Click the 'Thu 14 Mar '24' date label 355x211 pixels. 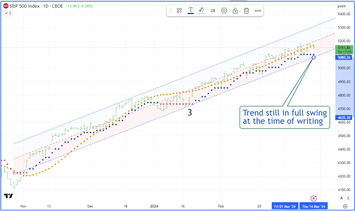click(313, 206)
